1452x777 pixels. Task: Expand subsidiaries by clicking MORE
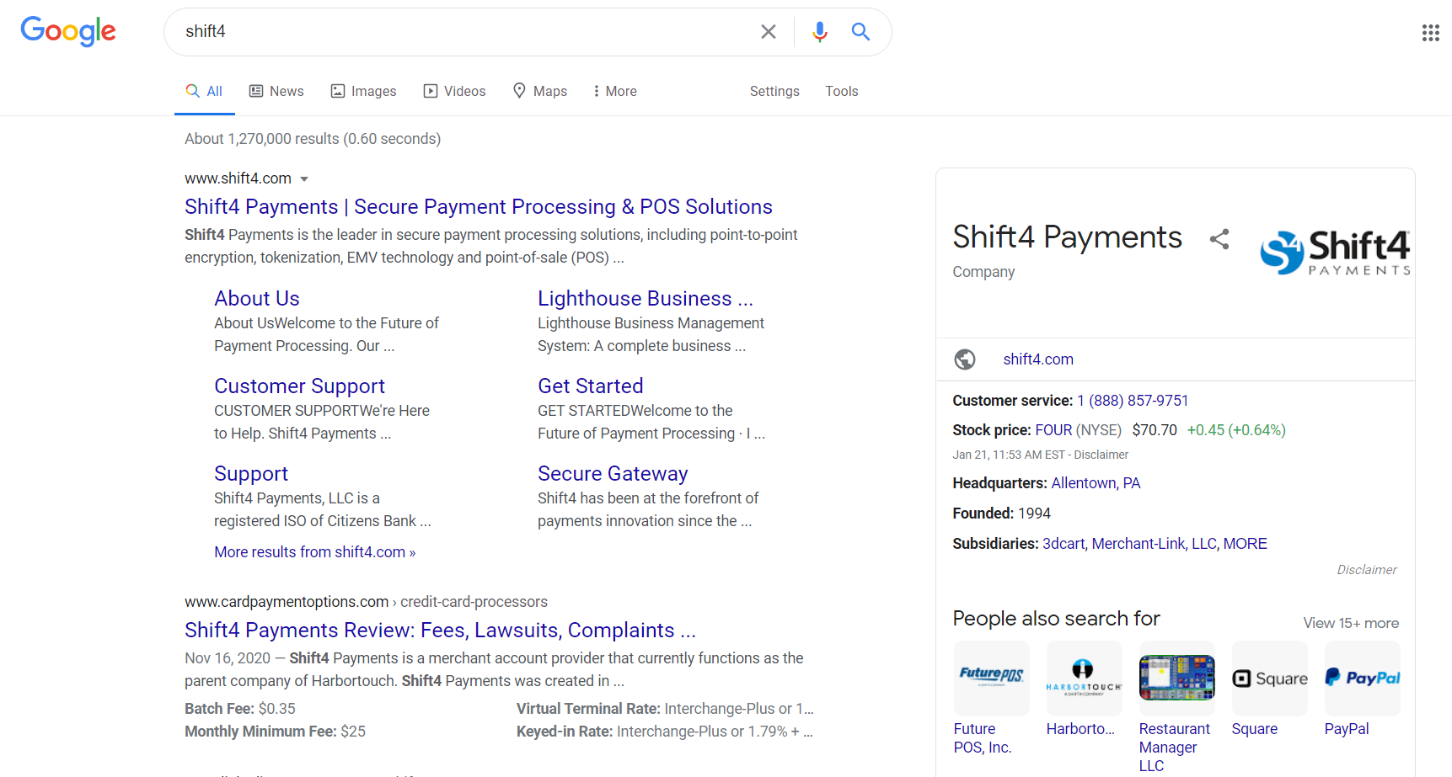[x=1246, y=543]
